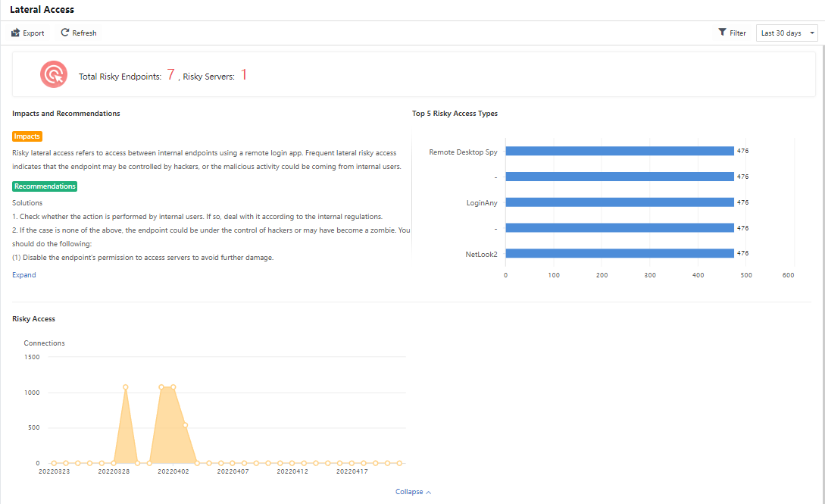The height and width of the screenshot is (504, 825).
Task: Click the NetLook2 bar in chart
Action: pyautogui.click(x=619, y=253)
